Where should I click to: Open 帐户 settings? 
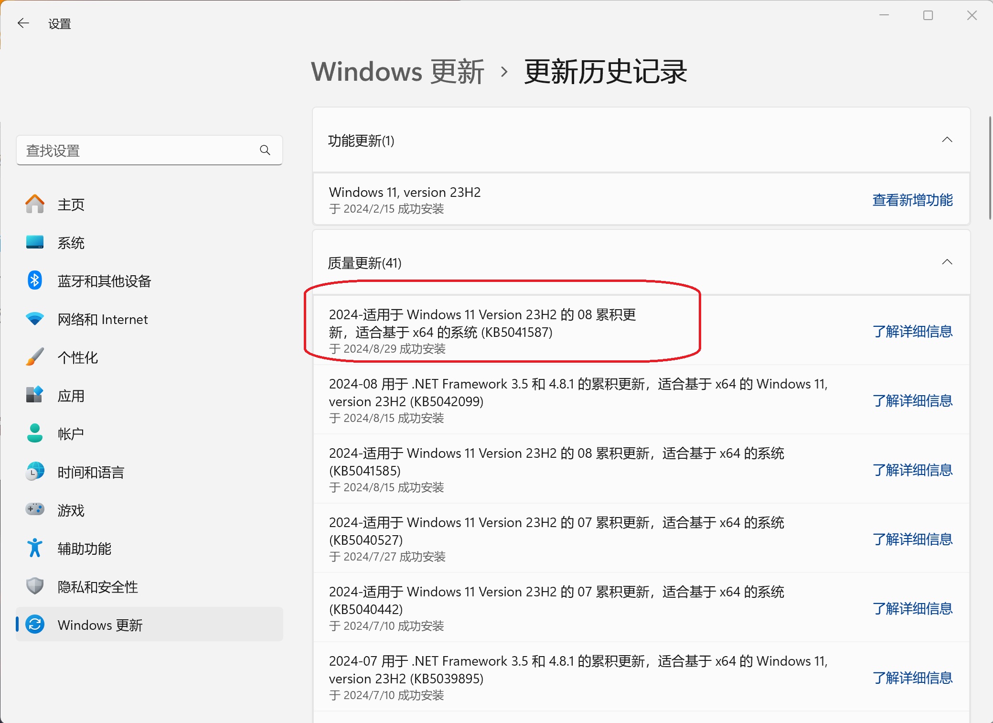tap(149, 433)
